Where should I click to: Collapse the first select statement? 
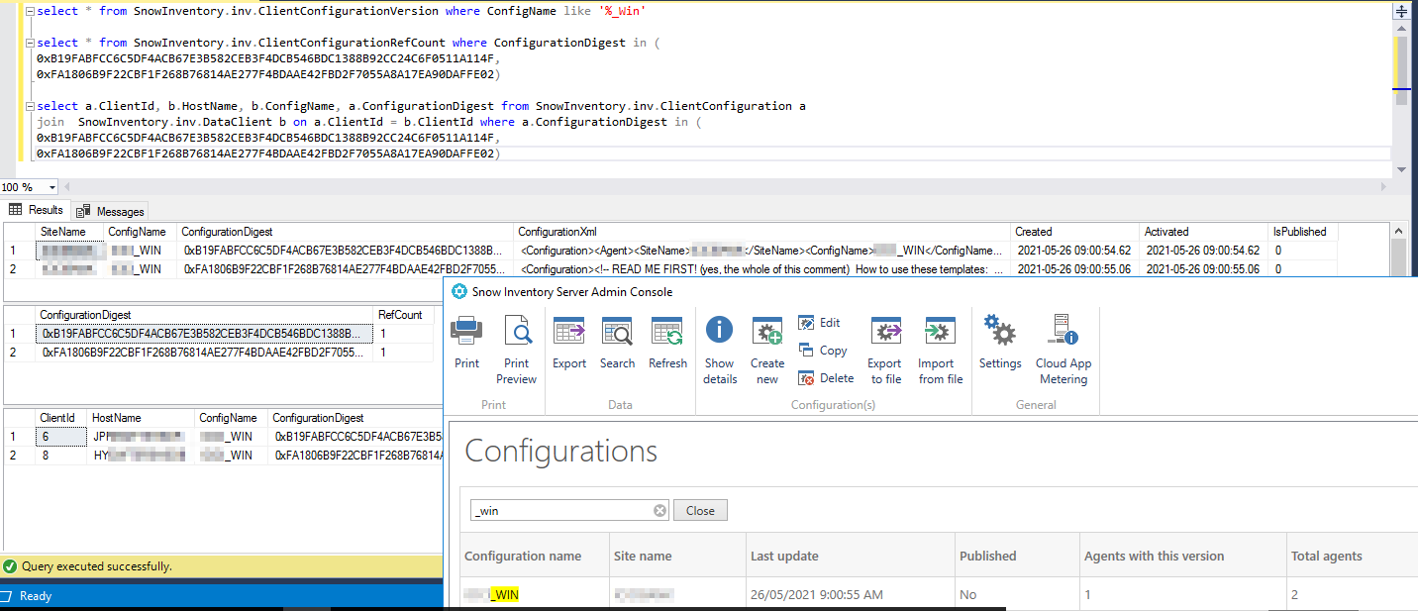click(29, 11)
